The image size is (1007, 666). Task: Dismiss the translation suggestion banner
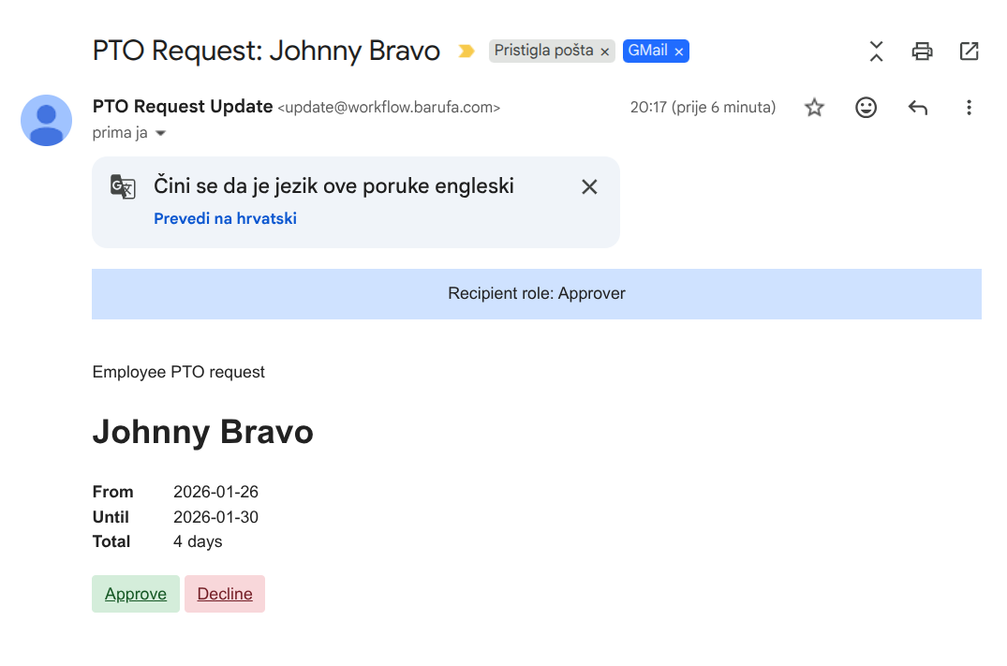[589, 186]
